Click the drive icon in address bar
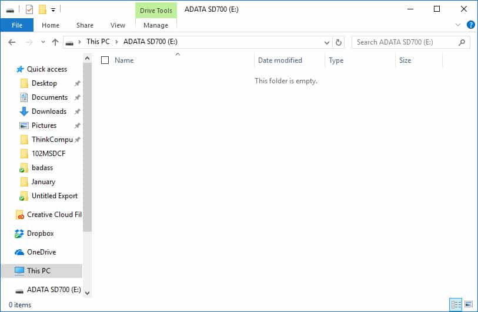The image size is (478, 312). [69, 43]
